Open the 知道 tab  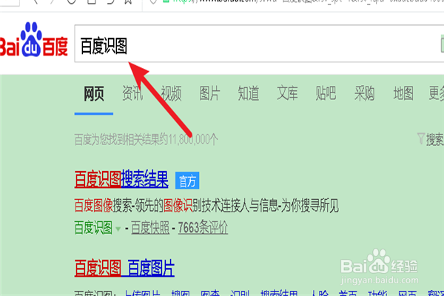(x=249, y=93)
